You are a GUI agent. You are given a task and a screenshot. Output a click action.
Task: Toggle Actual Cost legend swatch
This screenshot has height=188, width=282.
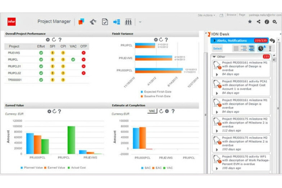(x=69, y=168)
